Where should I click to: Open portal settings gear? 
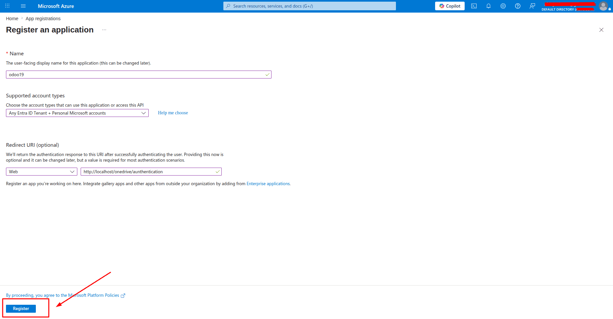point(503,6)
